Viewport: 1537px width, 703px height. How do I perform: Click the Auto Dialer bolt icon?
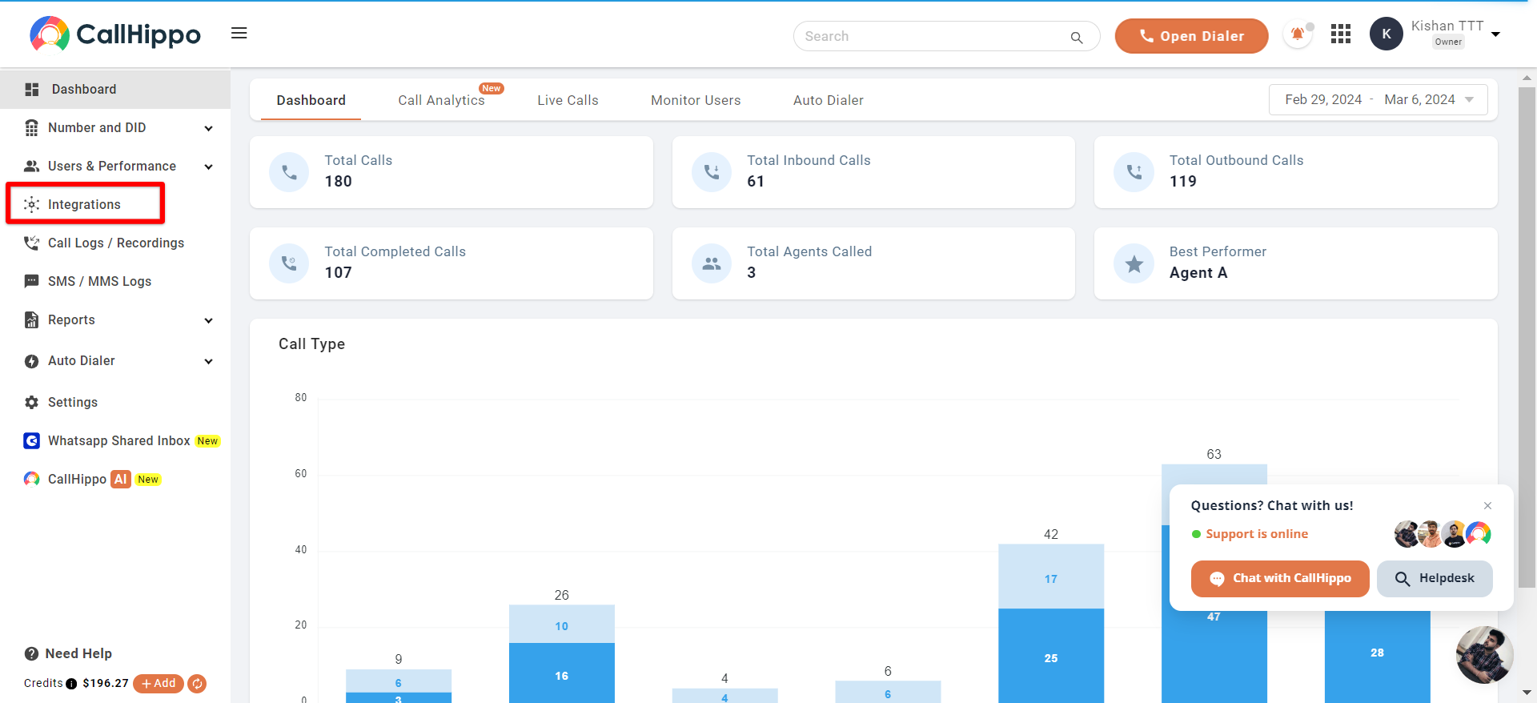[32, 361]
